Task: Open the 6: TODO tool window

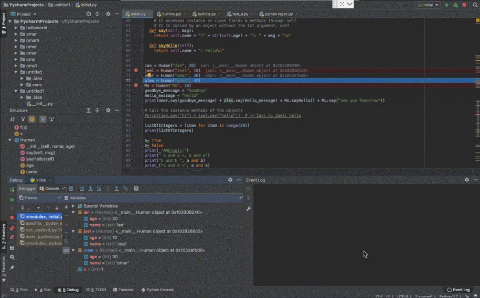Action: coord(96,290)
